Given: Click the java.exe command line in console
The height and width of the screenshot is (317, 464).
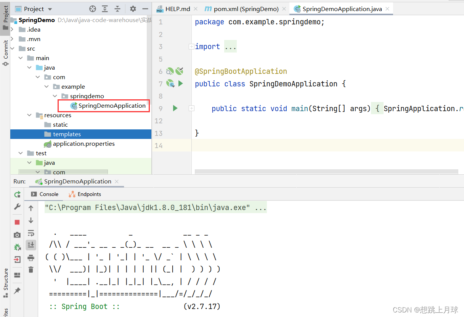Looking at the screenshot, I should point(156,208).
